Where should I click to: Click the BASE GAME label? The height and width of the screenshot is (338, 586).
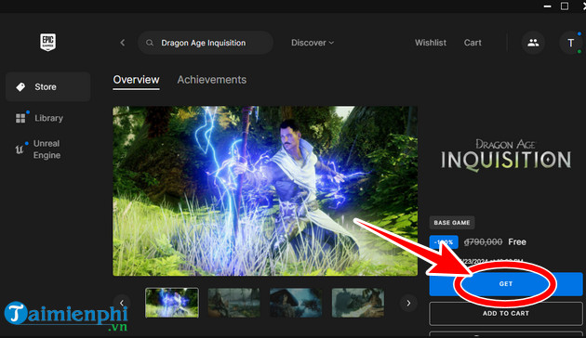[452, 223]
